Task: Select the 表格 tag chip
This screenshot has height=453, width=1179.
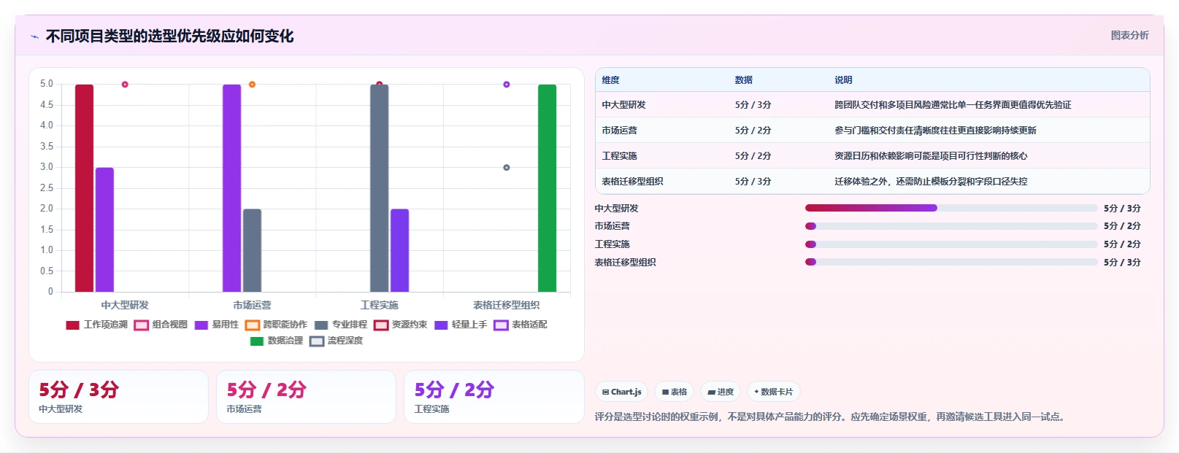Action: point(674,392)
